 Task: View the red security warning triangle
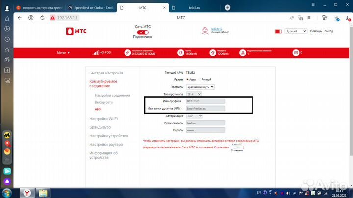coord(52,18)
